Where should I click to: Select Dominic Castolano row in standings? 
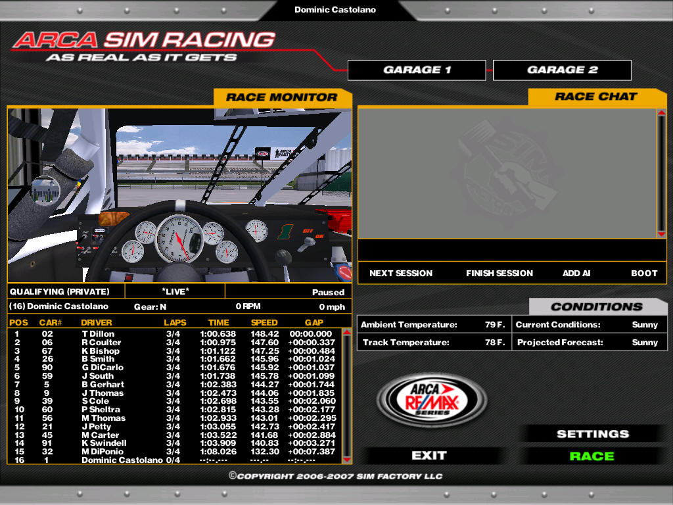122,460
